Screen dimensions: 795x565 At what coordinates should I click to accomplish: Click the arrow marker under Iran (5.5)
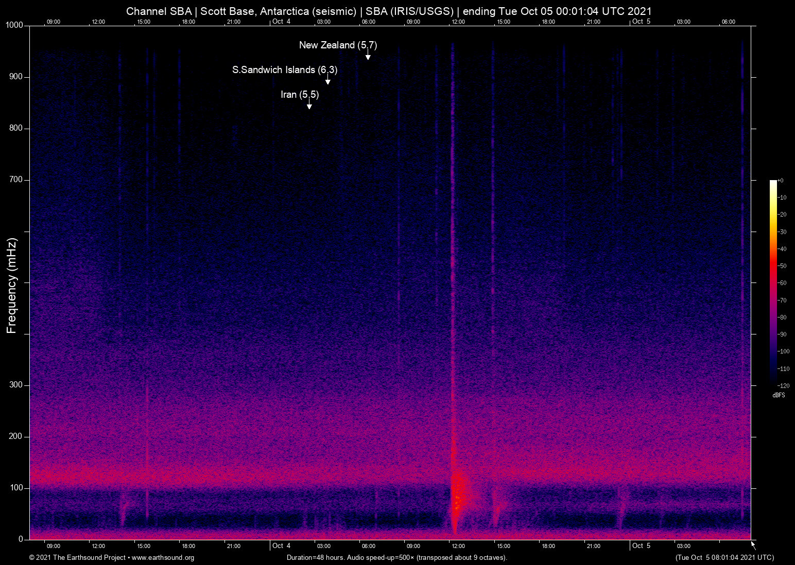(x=309, y=105)
